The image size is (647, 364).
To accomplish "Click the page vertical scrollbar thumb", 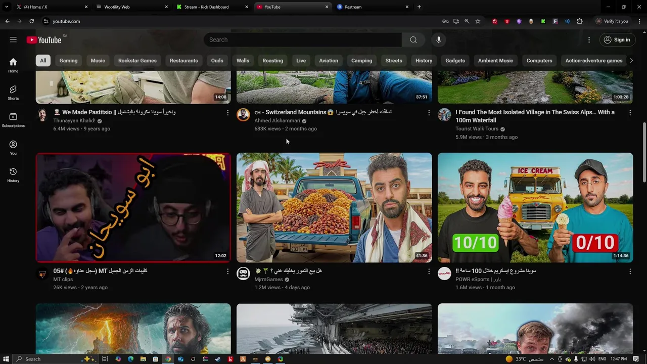I will (x=644, y=152).
